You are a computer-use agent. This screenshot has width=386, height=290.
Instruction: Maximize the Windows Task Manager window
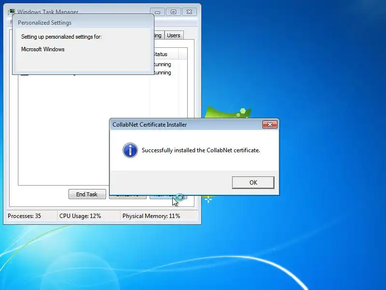173,12
